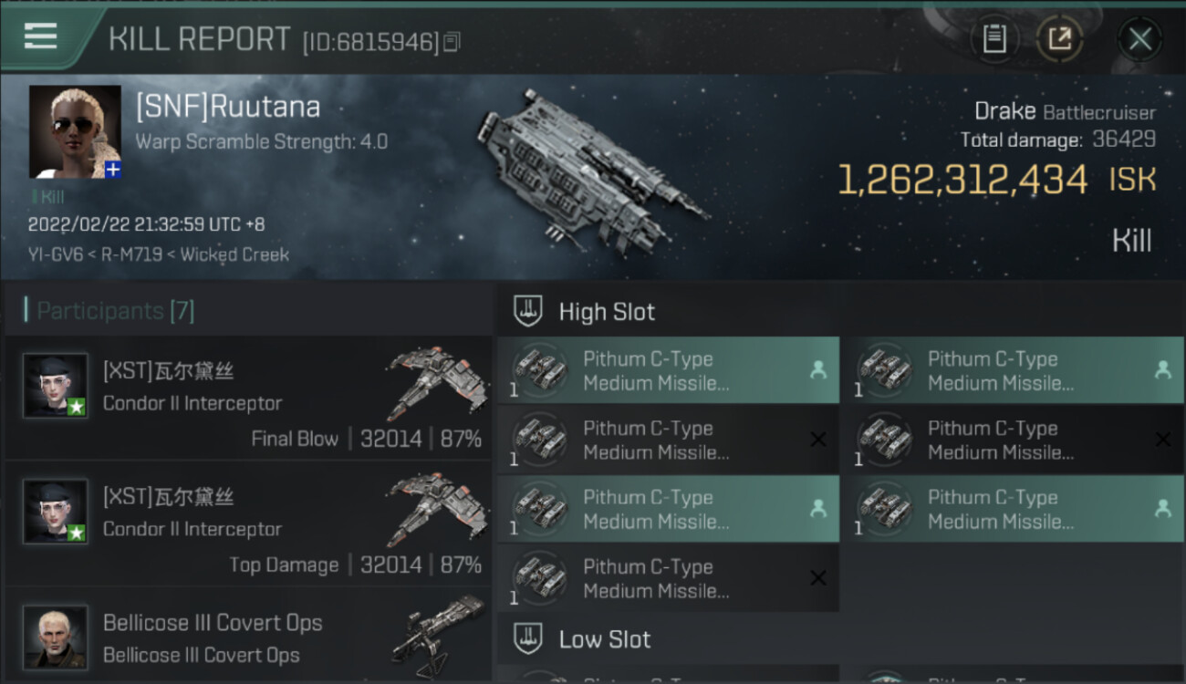Select the Top Damage participant entry
This screenshot has height=684, width=1186.
tap(248, 524)
